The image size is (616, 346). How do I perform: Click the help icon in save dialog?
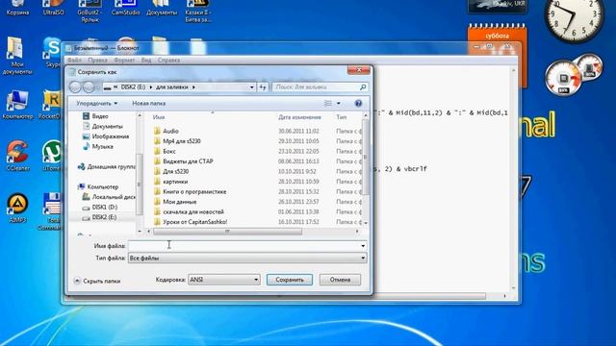click(x=358, y=104)
